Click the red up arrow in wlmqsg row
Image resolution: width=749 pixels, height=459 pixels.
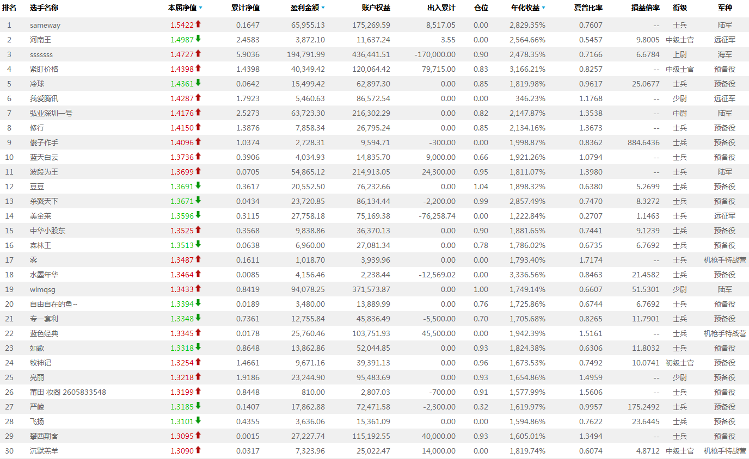[198, 288]
